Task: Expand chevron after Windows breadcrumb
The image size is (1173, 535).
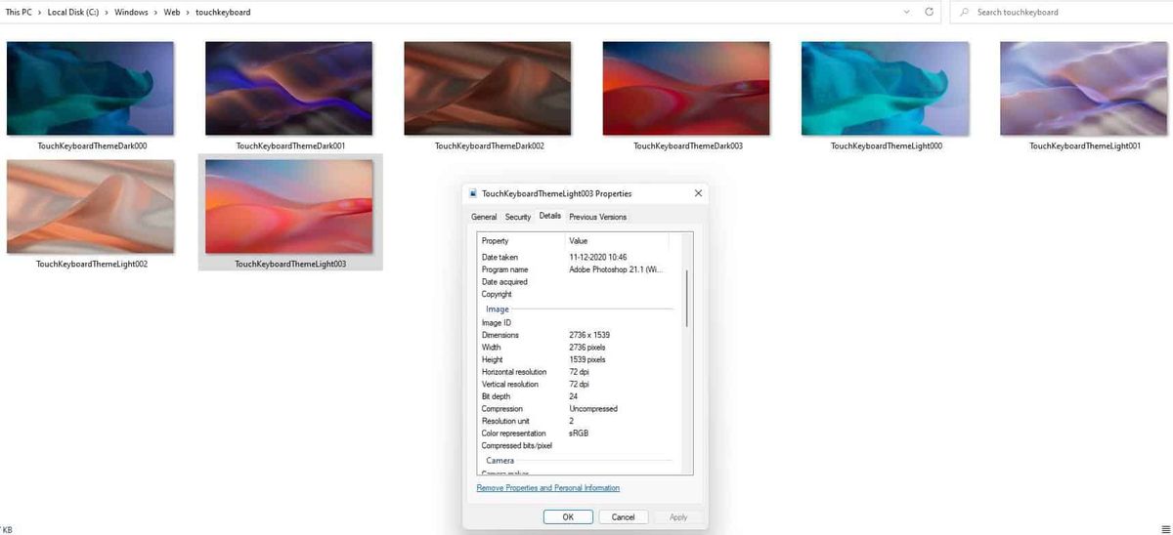Action: pyautogui.click(x=156, y=12)
